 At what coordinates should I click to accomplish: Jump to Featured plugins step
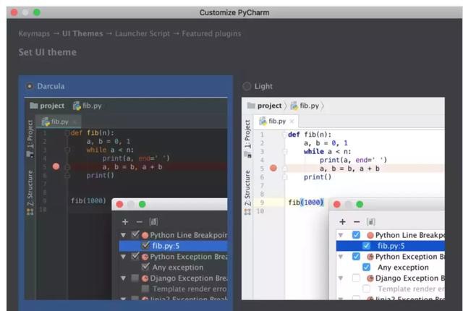211,34
